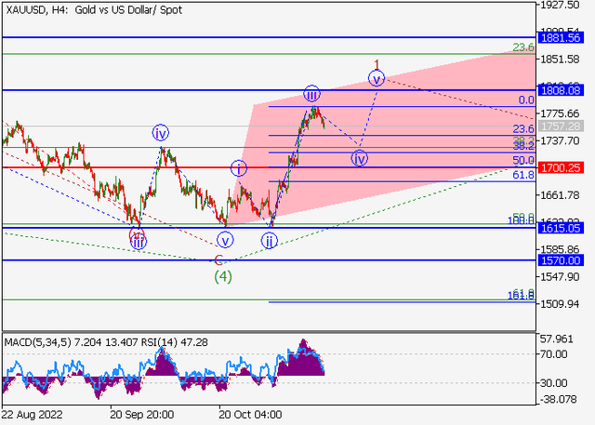Viewport: 595px width, 425px height.
Task: Select the red C wave label
Action: point(219,260)
